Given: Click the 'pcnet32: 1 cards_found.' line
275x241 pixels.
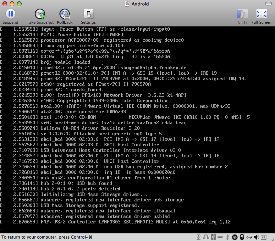Looking at the screenshot, I should (72, 90).
